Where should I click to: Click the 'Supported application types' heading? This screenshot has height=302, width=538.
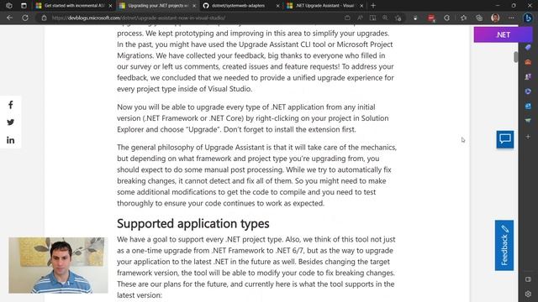(x=193, y=224)
